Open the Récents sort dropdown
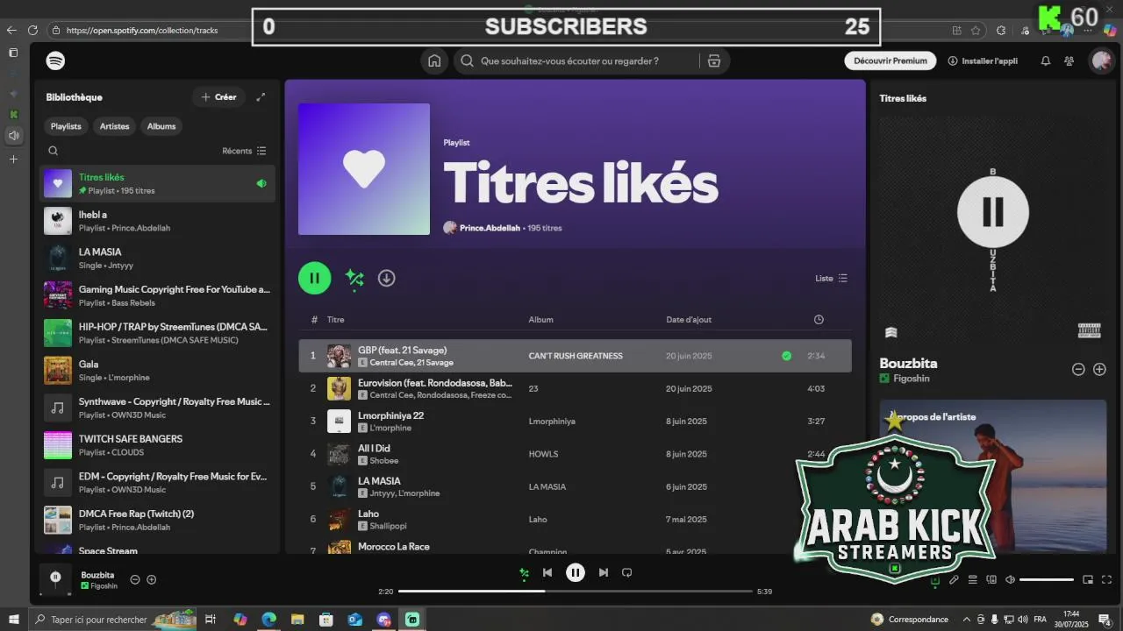Viewport: 1123px width, 631px height. 244,151
